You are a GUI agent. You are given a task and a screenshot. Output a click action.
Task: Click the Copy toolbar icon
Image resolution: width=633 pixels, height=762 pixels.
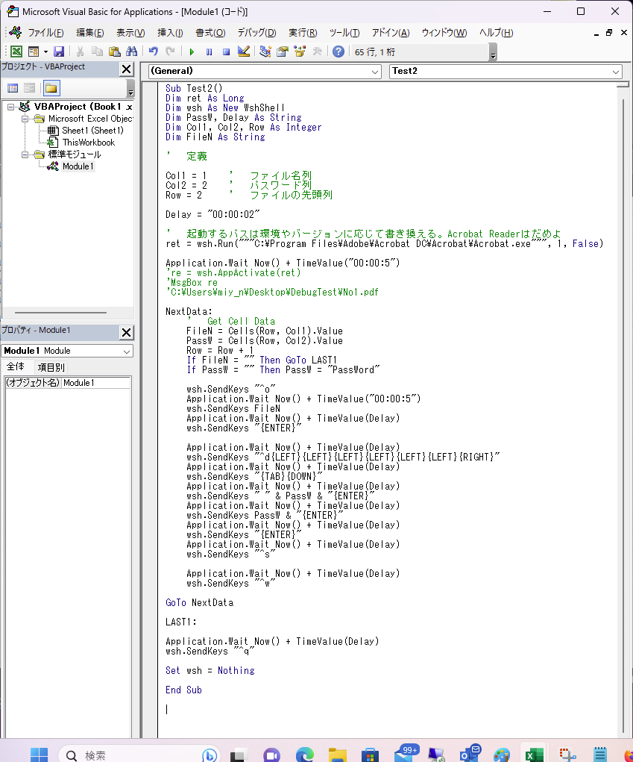(x=97, y=51)
